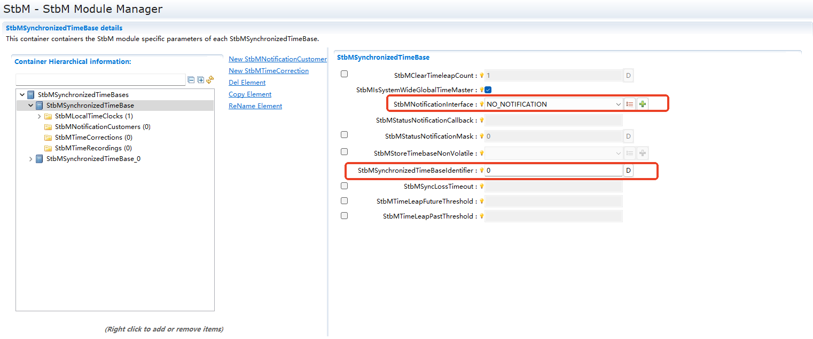Click lightbulb hint icon for StbMSyncLossTimeout
Viewport: 813px width, 339px height.
tap(481, 187)
